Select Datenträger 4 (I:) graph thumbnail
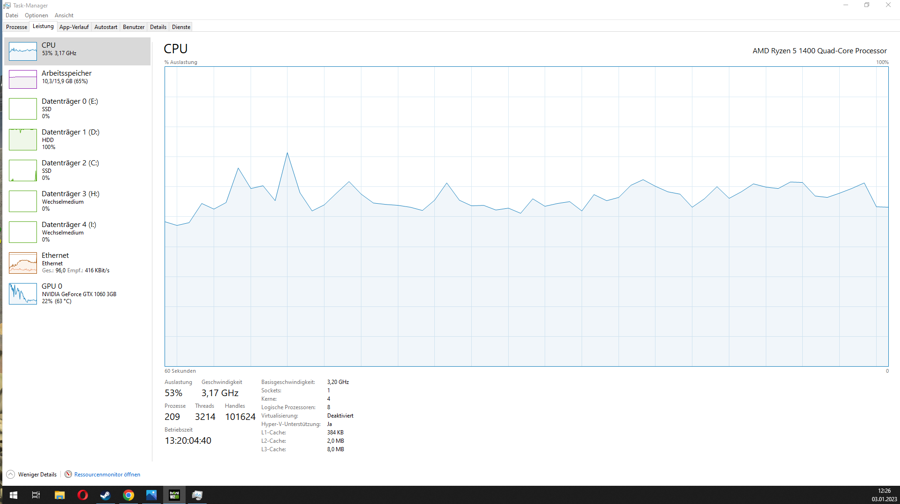This screenshot has height=504, width=900. pyautogui.click(x=23, y=232)
